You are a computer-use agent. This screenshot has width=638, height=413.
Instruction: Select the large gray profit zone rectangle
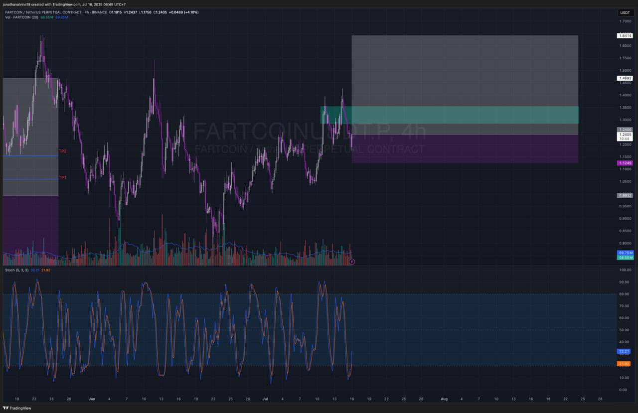pyautogui.click(x=465, y=70)
